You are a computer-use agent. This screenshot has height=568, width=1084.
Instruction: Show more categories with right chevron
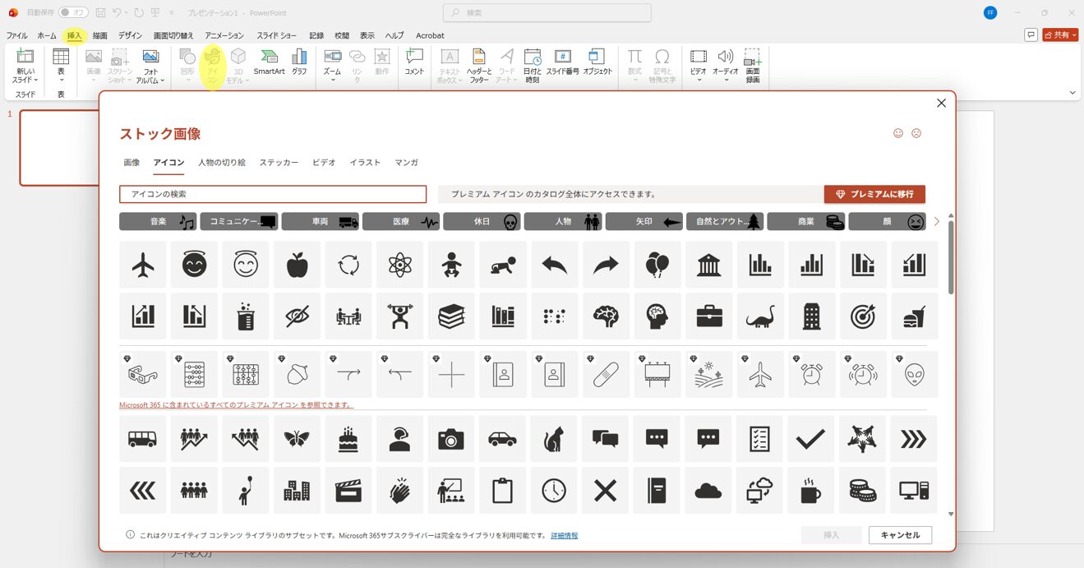936,222
